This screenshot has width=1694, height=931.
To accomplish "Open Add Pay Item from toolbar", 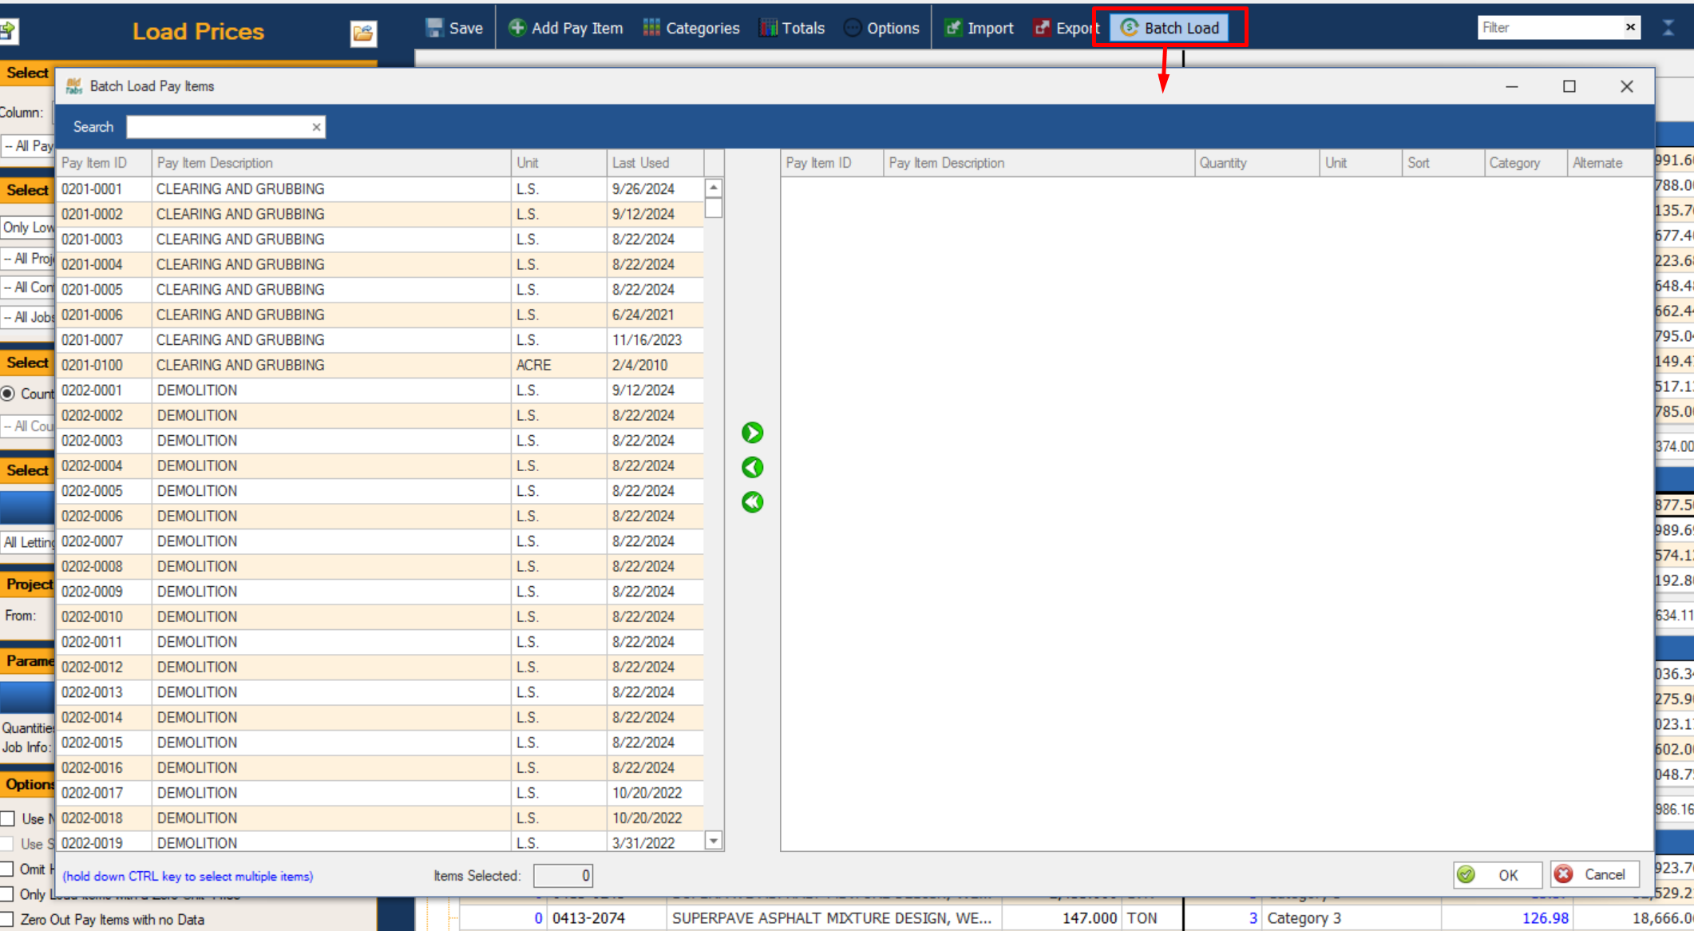I will 565,28.
